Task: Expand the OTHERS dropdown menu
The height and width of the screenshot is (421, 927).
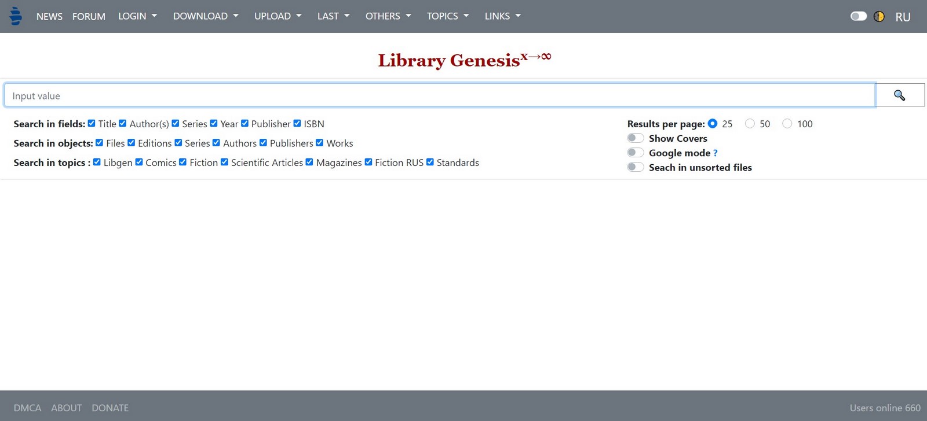Action: pyautogui.click(x=388, y=16)
